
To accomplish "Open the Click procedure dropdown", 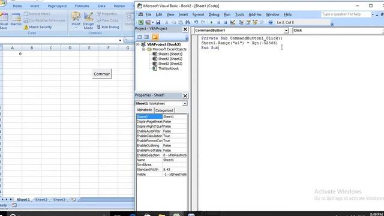I will point(383,31).
